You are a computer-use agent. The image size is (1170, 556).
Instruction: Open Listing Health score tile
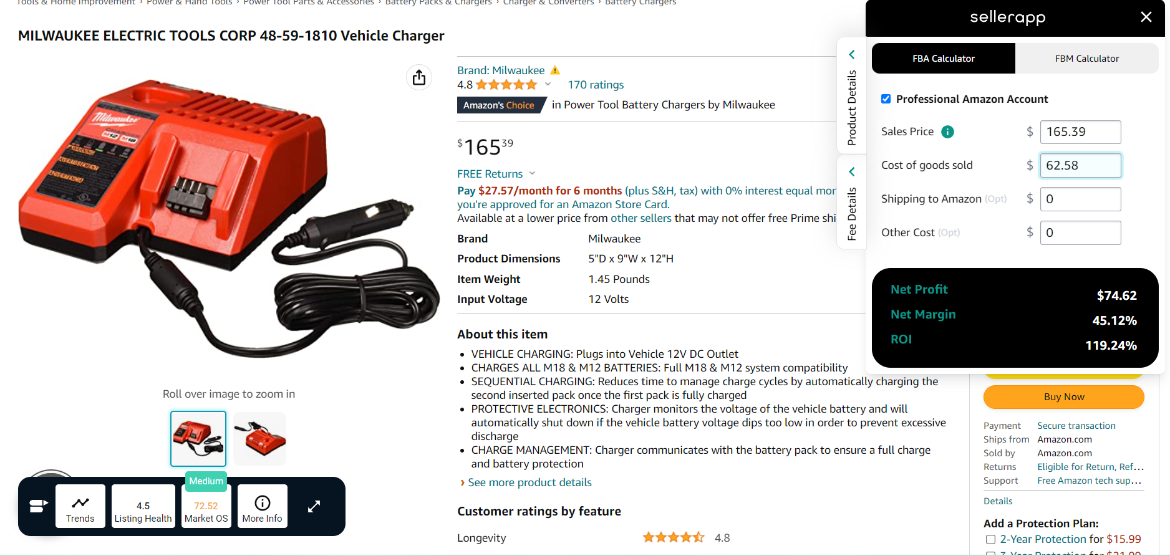[143, 506]
